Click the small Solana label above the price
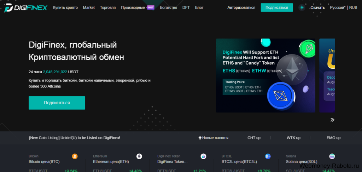Image resolution: width=362 pixels, height=172 pixels. point(291,156)
